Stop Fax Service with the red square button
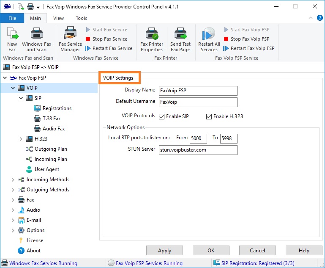The width and height of the screenshot is (325, 268). pos(107,39)
